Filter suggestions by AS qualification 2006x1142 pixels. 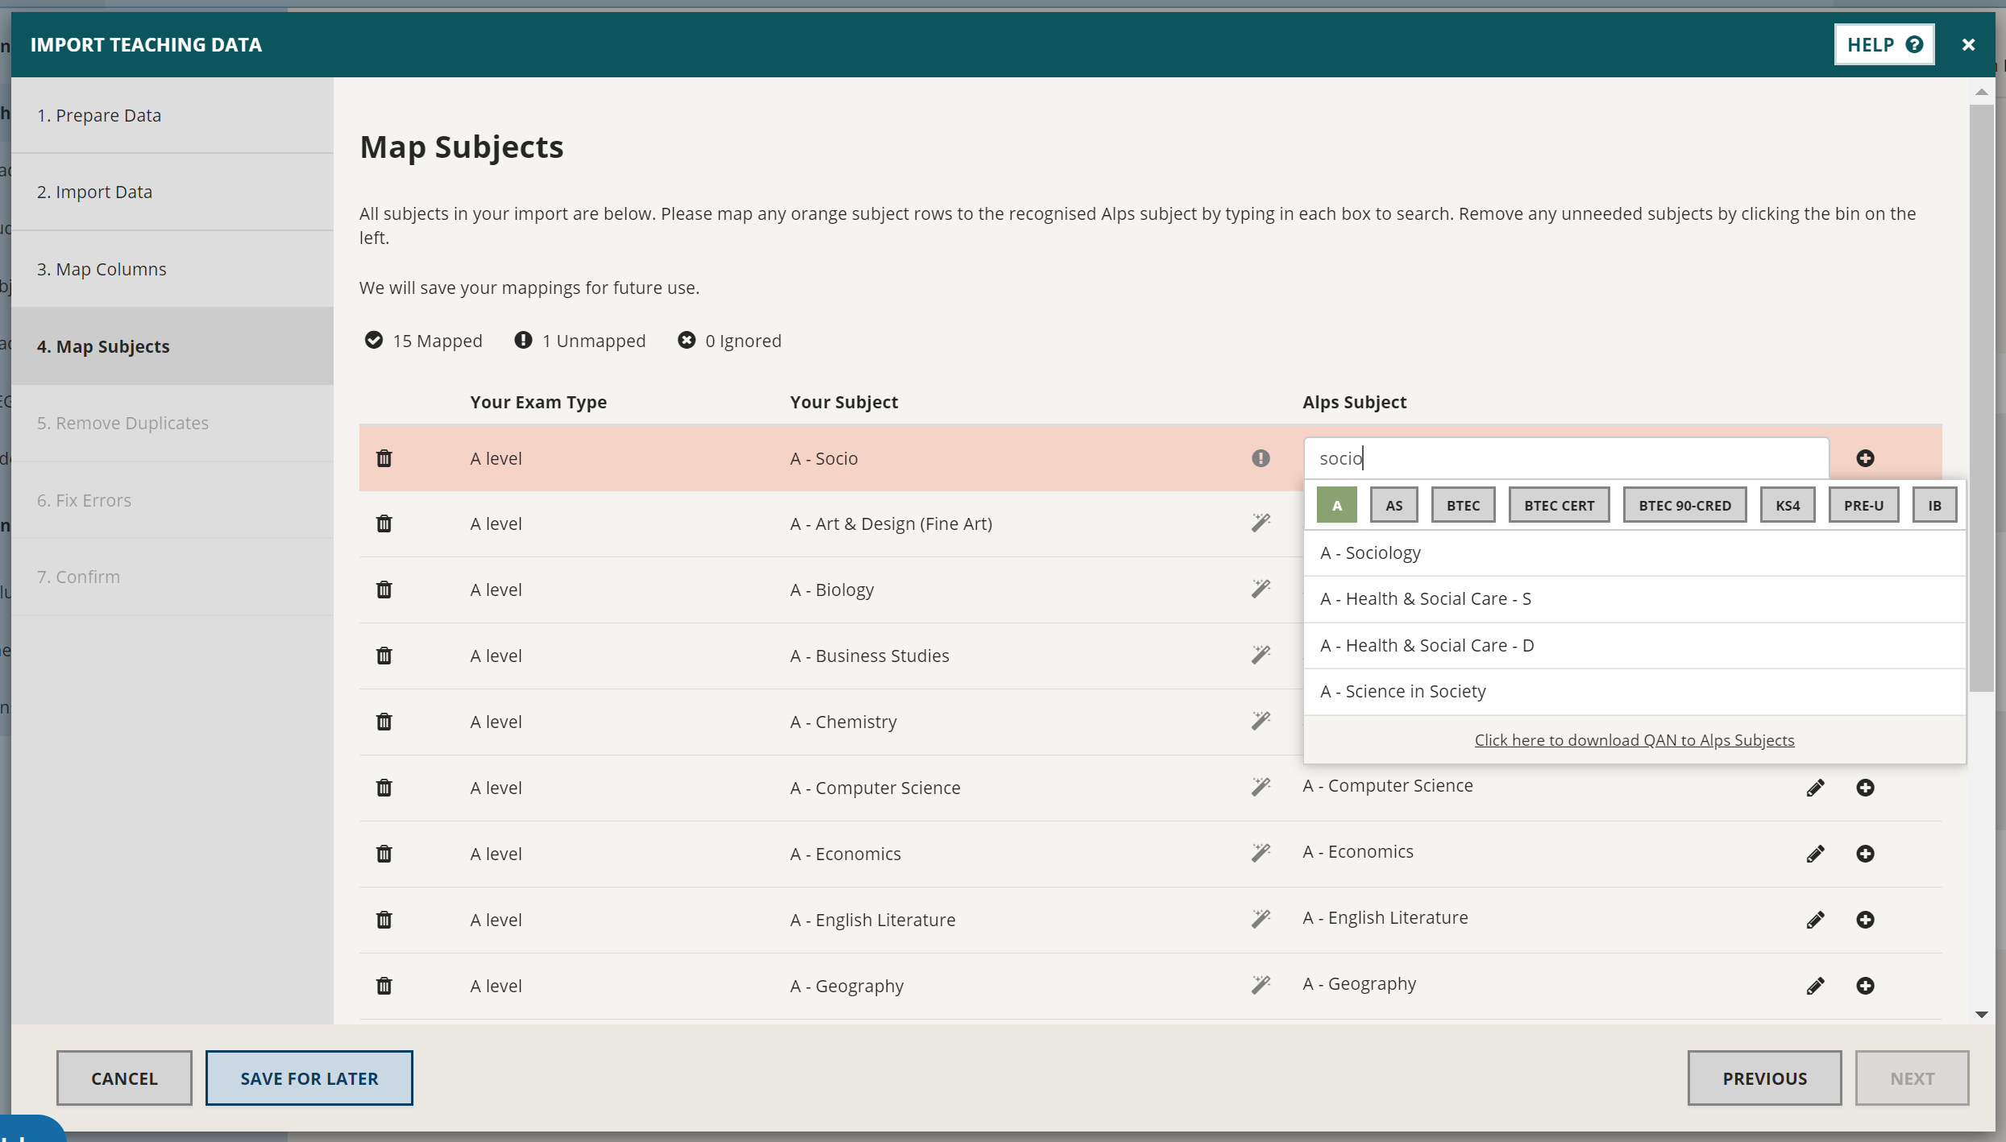click(1393, 506)
